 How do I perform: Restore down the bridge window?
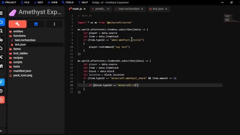coord(231,3)
